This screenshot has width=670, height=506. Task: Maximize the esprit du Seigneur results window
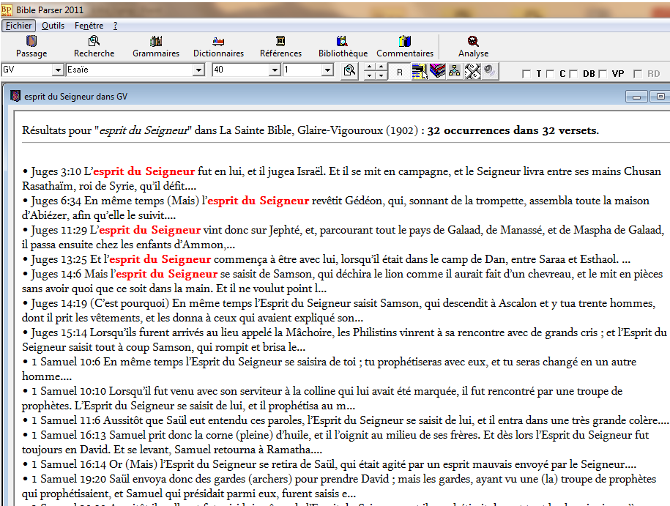pyautogui.click(x=659, y=97)
